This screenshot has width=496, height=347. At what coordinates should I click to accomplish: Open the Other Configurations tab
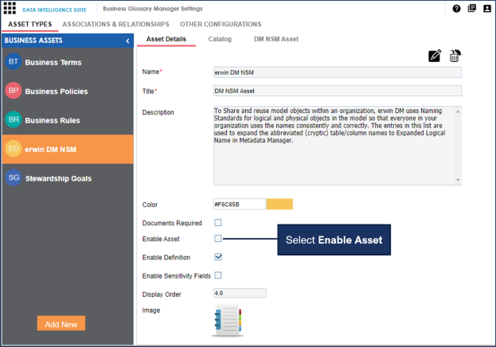click(x=221, y=25)
